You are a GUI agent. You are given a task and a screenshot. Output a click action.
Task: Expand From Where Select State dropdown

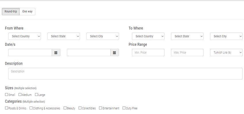64,36
